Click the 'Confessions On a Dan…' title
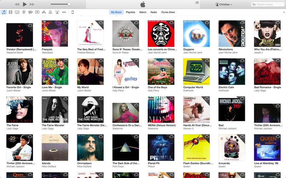Screen dimensions: 286x178 [x=127, y=125]
